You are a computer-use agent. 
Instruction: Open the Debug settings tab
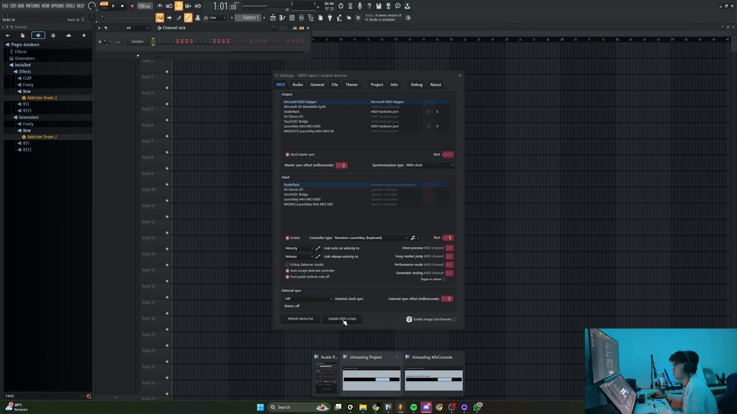(x=416, y=85)
